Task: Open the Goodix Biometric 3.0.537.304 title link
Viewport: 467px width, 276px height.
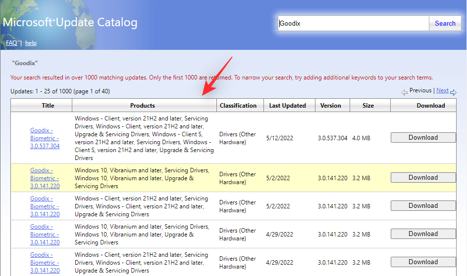Action: click(45, 138)
